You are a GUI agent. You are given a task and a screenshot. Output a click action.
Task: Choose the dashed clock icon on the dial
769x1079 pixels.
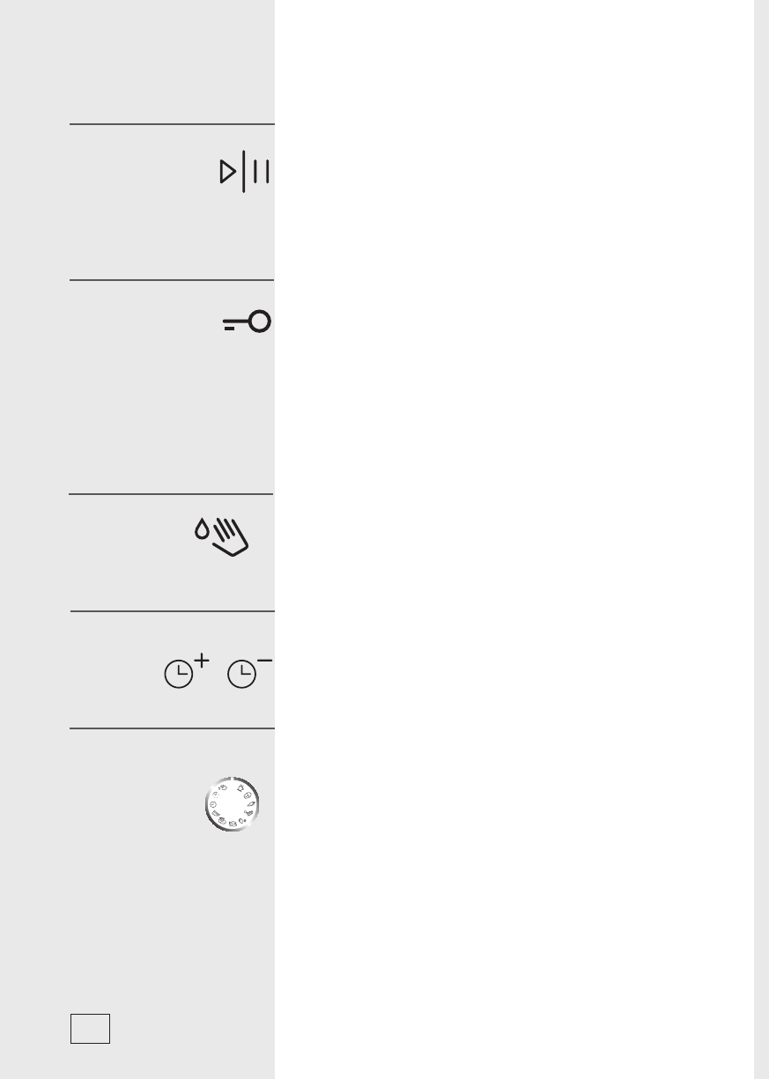tap(216, 794)
